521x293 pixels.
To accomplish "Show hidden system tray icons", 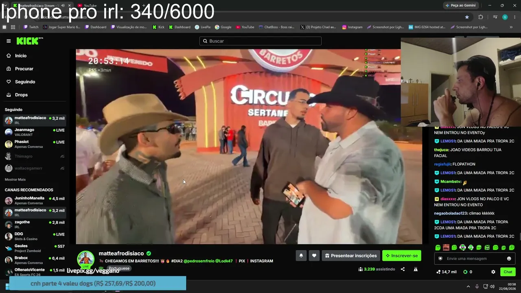I will [x=468, y=286].
